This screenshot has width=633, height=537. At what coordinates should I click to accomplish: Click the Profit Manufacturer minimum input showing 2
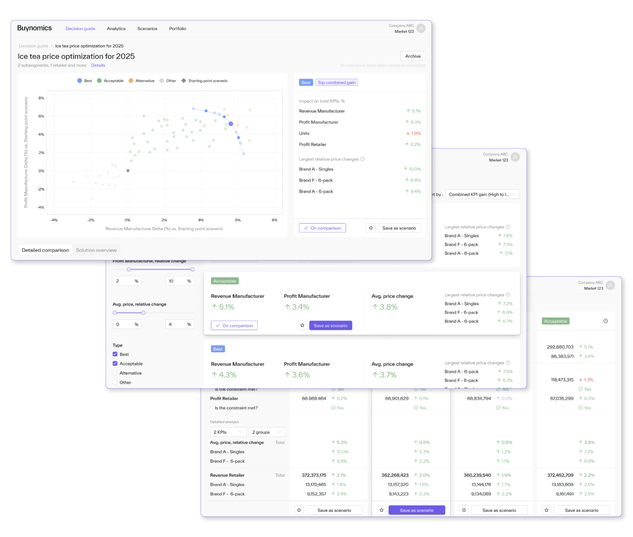tap(127, 281)
